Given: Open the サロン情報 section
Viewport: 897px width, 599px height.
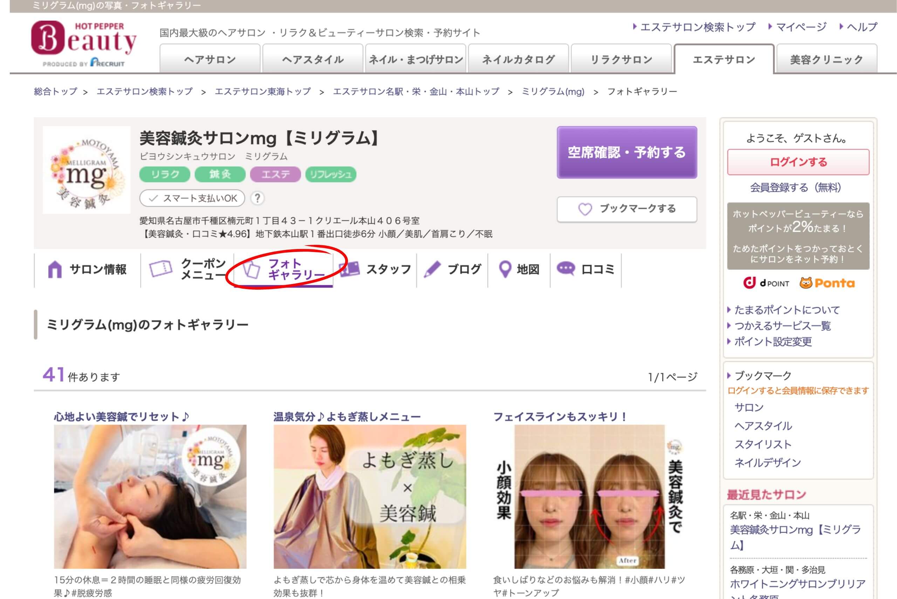Looking at the screenshot, I should (x=88, y=270).
